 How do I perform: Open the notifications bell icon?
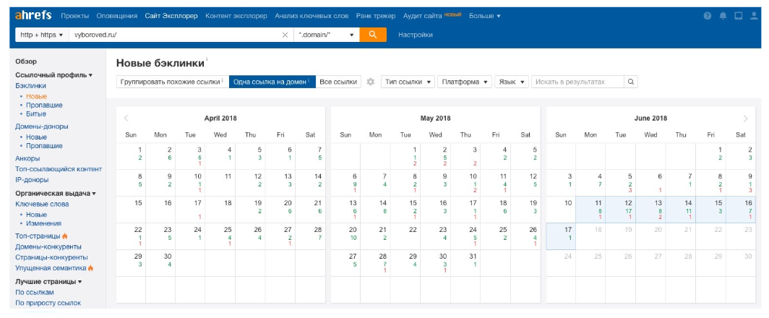pyautogui.click(x=723, y=16)
